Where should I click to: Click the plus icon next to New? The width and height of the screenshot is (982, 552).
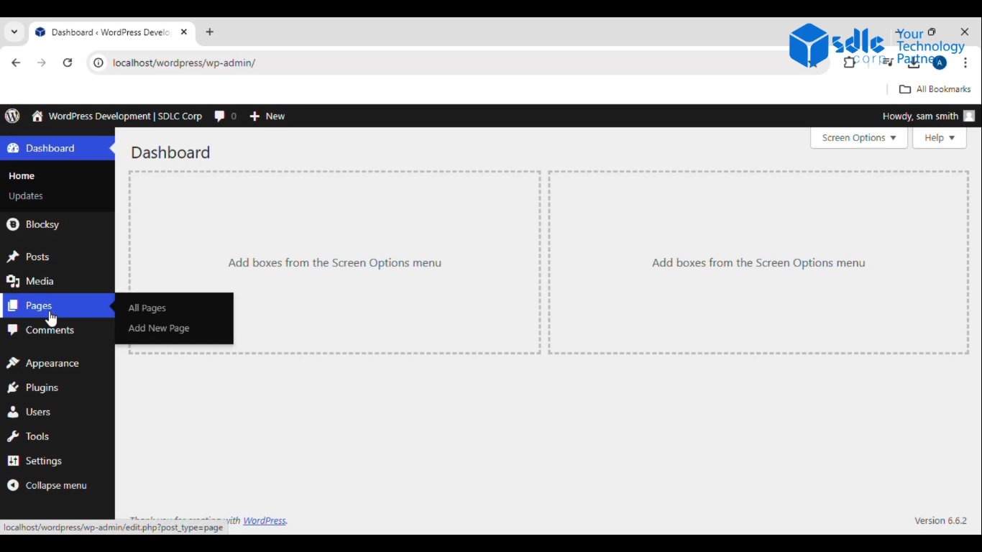coord(254,116)
